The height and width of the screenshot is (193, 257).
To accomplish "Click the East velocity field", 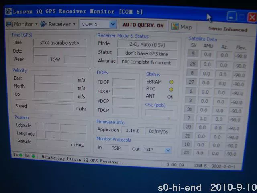I will [54, 79].
